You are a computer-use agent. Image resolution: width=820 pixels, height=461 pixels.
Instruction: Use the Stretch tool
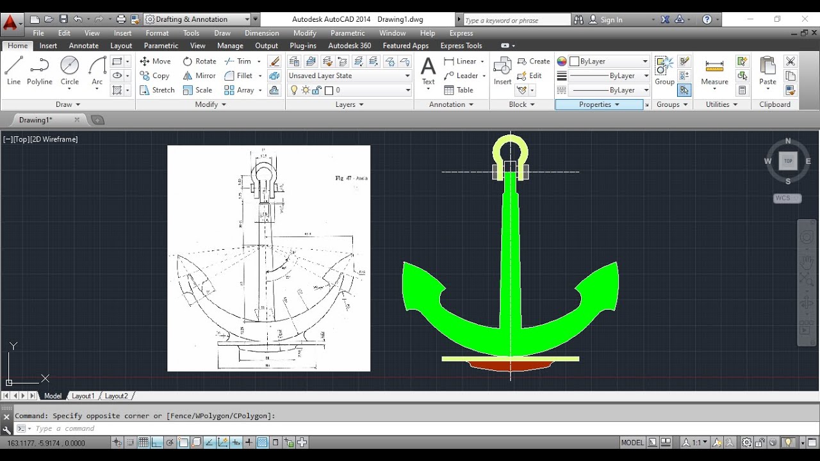pos(157,90)
